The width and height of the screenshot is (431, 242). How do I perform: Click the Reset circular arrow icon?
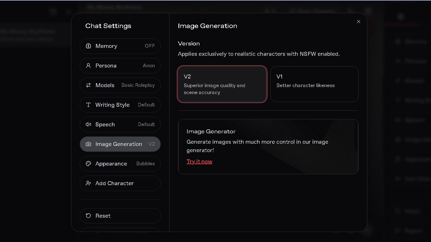(88, 216)
